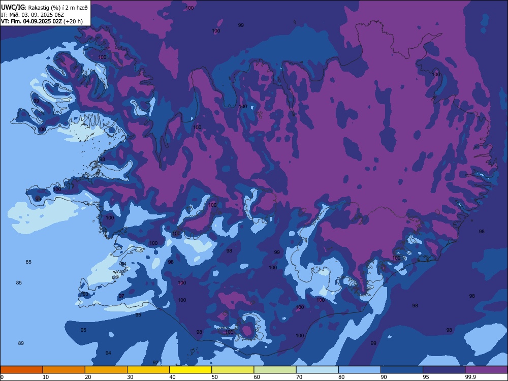
Task: Select the 95–99.9 navy legend swatch
Action: pyautogui.click(x=444, y=370)
